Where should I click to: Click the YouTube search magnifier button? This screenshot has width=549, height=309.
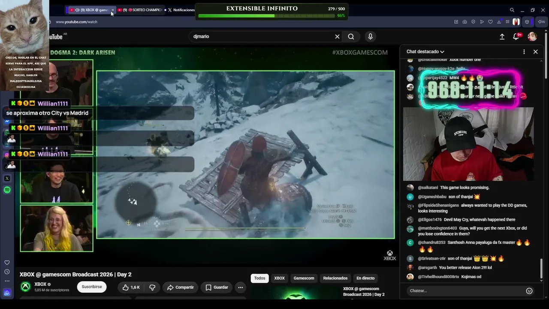(x=351, y=36)
